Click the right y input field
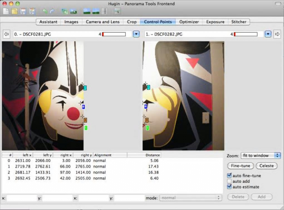 coord(129,198)
